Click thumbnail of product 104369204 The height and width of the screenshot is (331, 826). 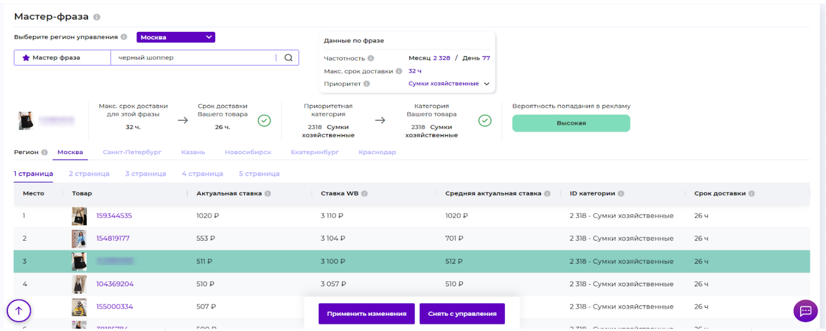pos(79,284)
